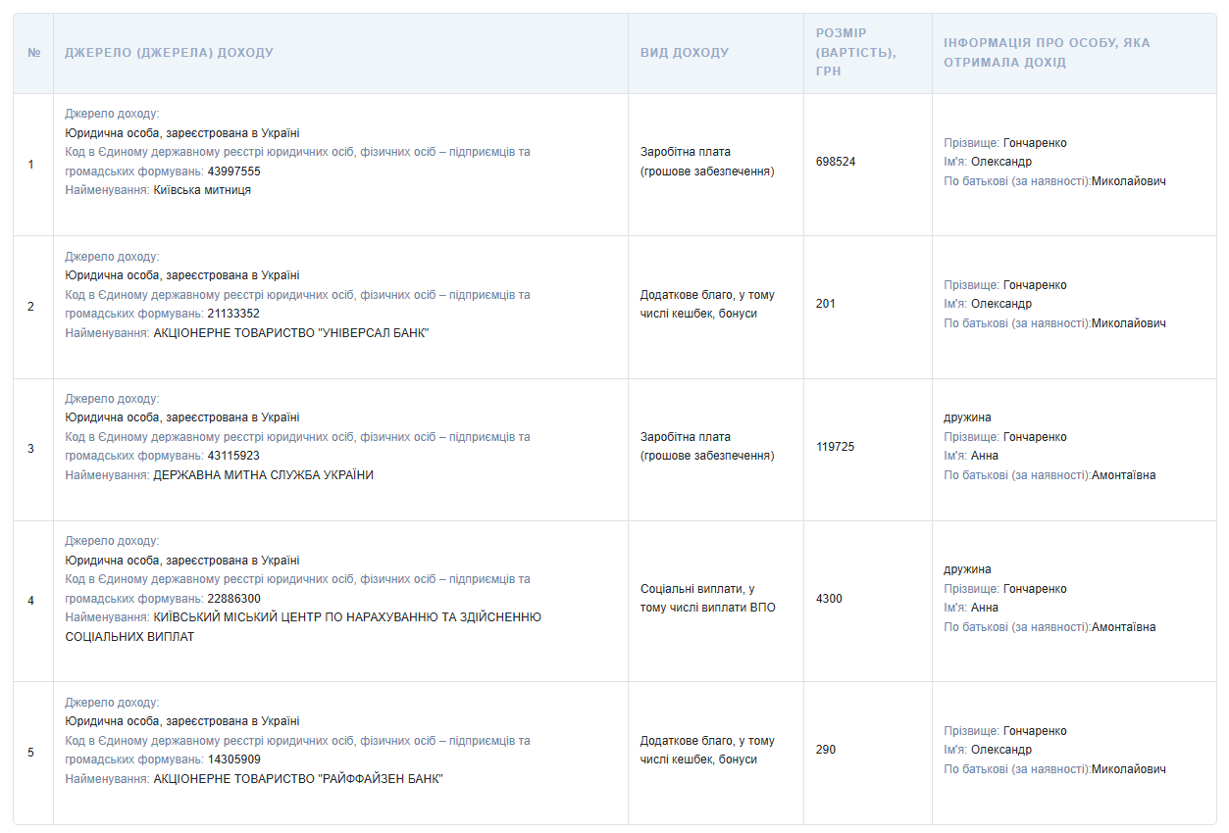The width and height of the screenshot is (1229, 833).
Task: Click the "Інформація про особу" column header
Action: [x=1046, y=53]
